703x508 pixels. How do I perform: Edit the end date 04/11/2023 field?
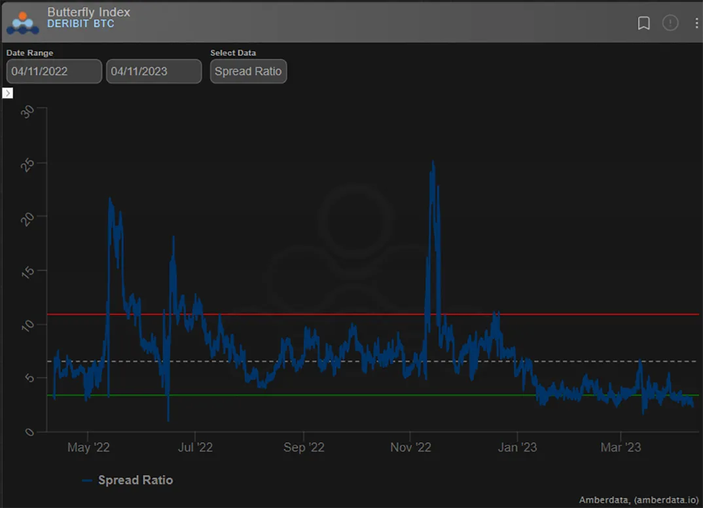click(154, 71)
